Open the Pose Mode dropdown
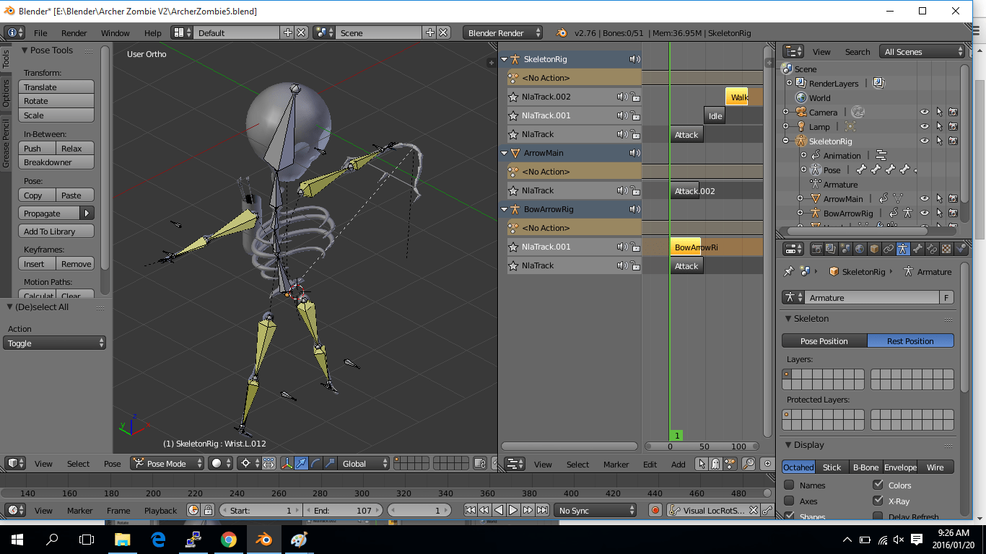The width and height of the screenshot is (986, 554). point(166,463)
